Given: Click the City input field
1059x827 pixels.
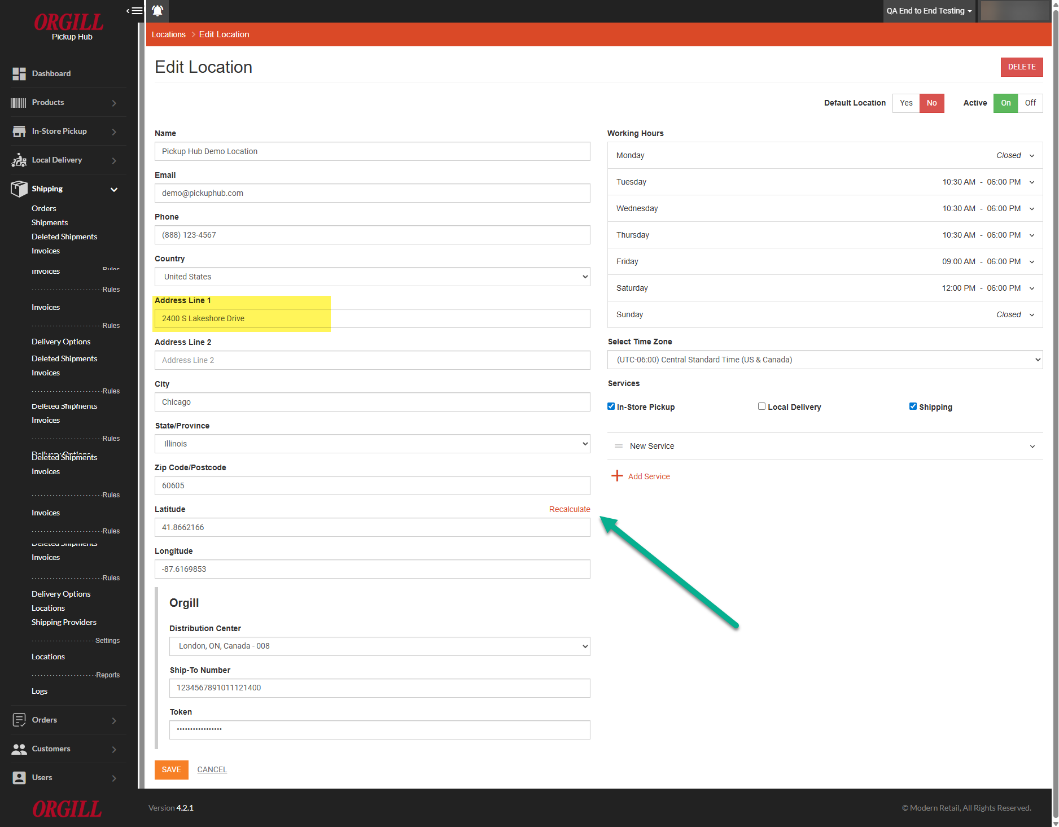Looking at the screenshot, I should pyautogui.click(x=373, y=402).
